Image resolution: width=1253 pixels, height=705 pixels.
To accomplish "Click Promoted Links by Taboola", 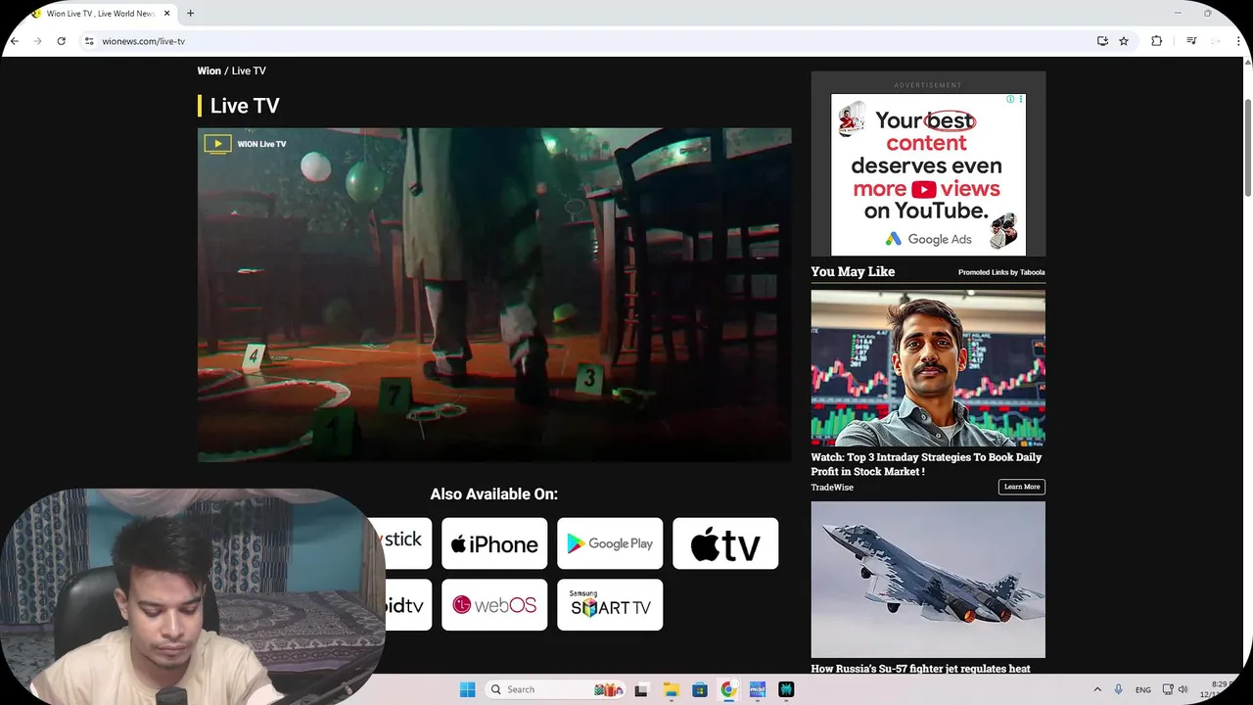I will (x=1001, y=272).
